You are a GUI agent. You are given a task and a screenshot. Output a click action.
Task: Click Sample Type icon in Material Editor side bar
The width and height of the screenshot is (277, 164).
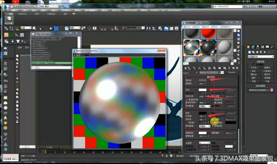point(238,31)
